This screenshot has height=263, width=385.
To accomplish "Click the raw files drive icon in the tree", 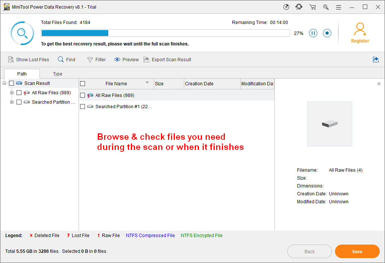I will (27, 93).
